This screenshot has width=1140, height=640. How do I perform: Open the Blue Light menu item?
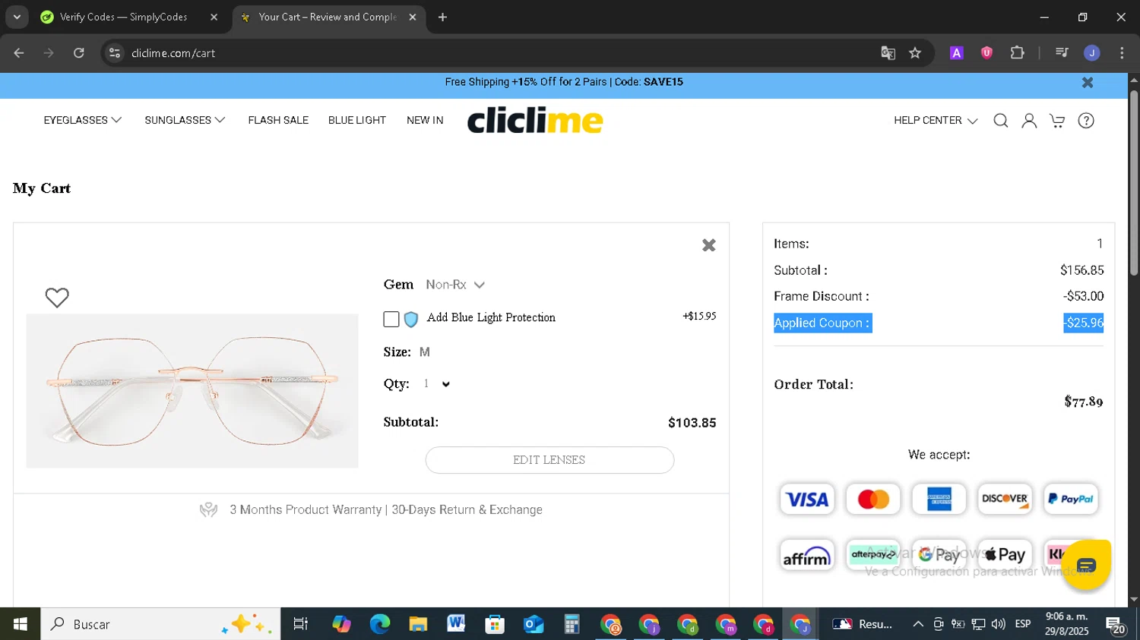pyautogui.click(x=357, y=121)
